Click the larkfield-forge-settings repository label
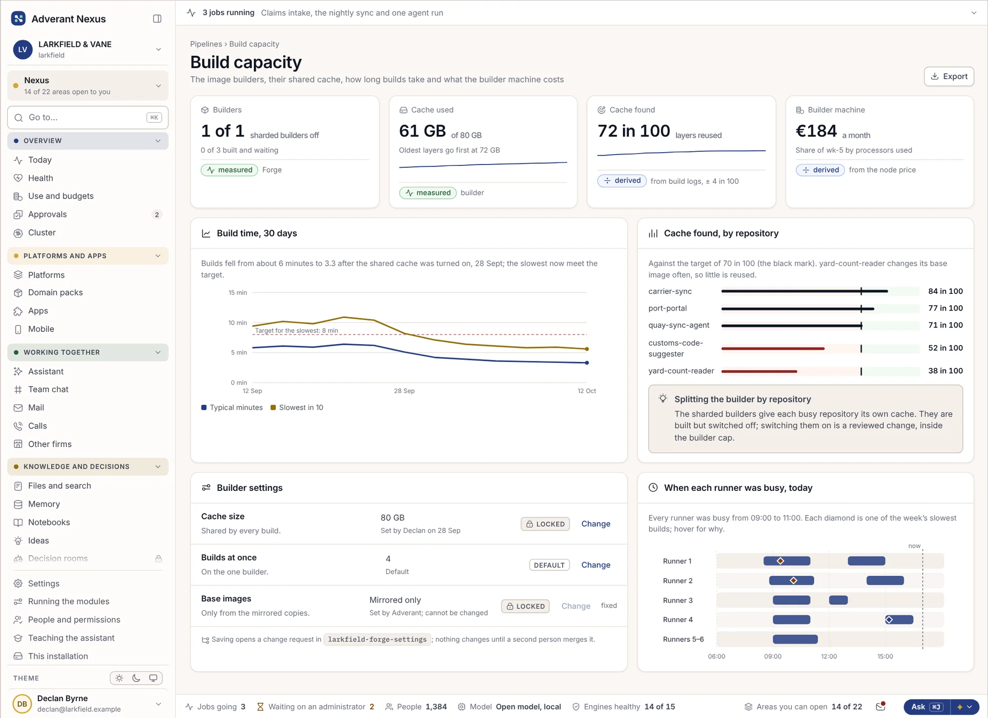The height and width of the screenshot is (718, 988). 377,639
